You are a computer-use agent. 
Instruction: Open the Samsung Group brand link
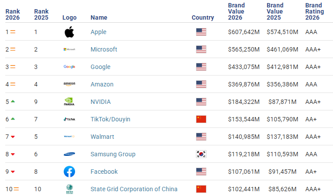pos(113,154)
